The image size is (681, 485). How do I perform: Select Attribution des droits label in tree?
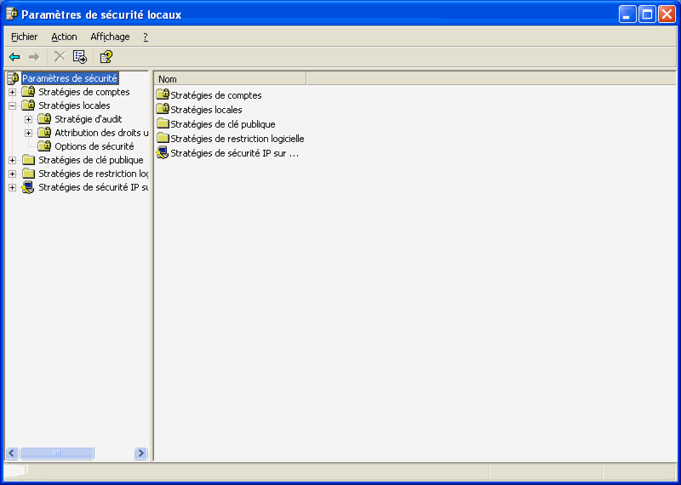coord(101,133)
